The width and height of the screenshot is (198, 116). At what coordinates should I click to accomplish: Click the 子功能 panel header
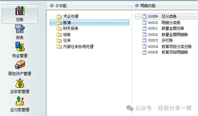tap(89, 6)
